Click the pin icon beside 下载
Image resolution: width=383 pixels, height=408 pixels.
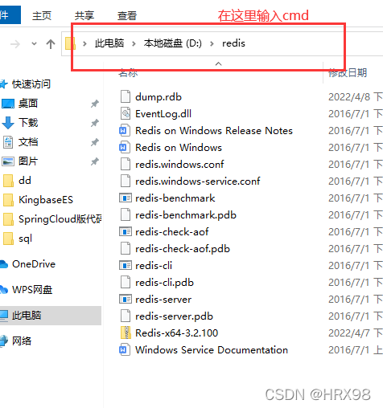click(x=95, y=123)
